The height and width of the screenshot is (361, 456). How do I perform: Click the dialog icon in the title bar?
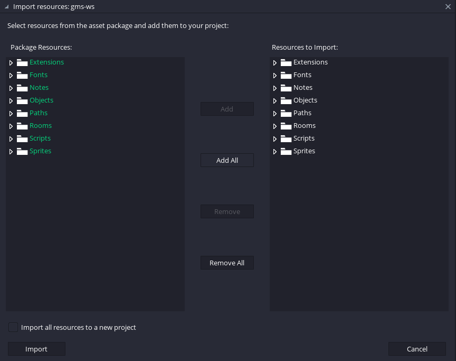[6, 6]
